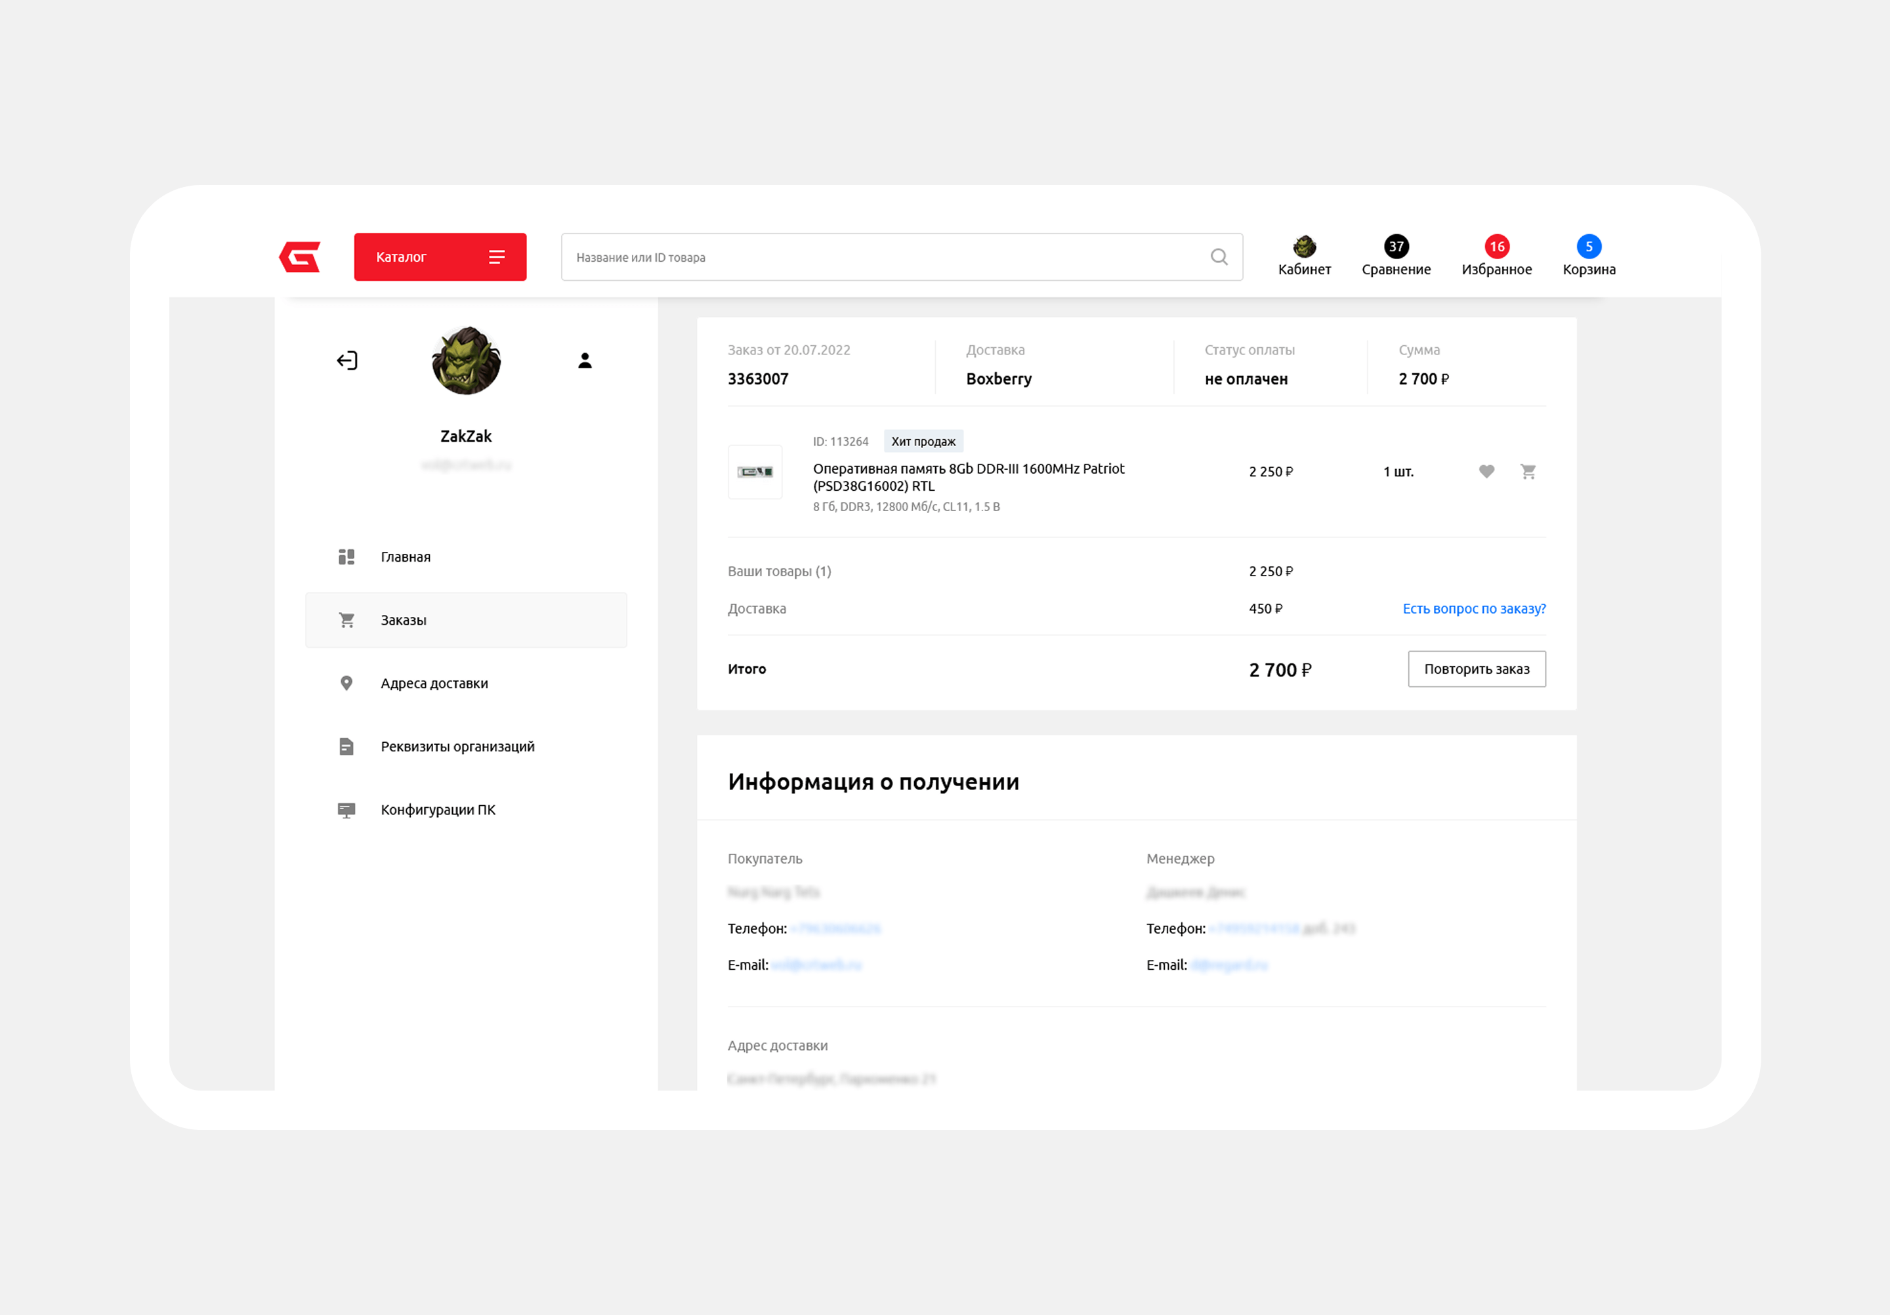The height and width of the screenshot is (1315, 1890).
Task: Open the Каталог menu button
Action: pos(440,257)
